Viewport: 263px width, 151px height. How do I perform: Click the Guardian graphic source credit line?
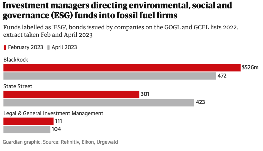(x=60, y=142)
